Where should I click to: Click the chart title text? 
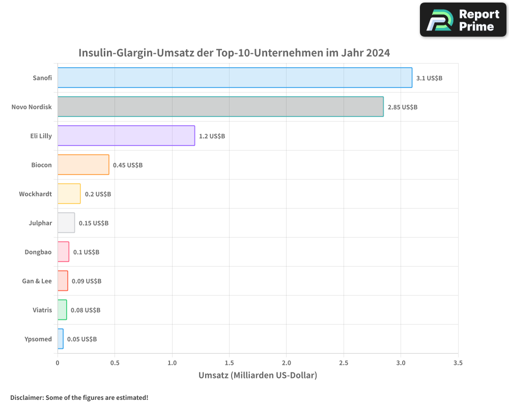[x=234, y=52]
